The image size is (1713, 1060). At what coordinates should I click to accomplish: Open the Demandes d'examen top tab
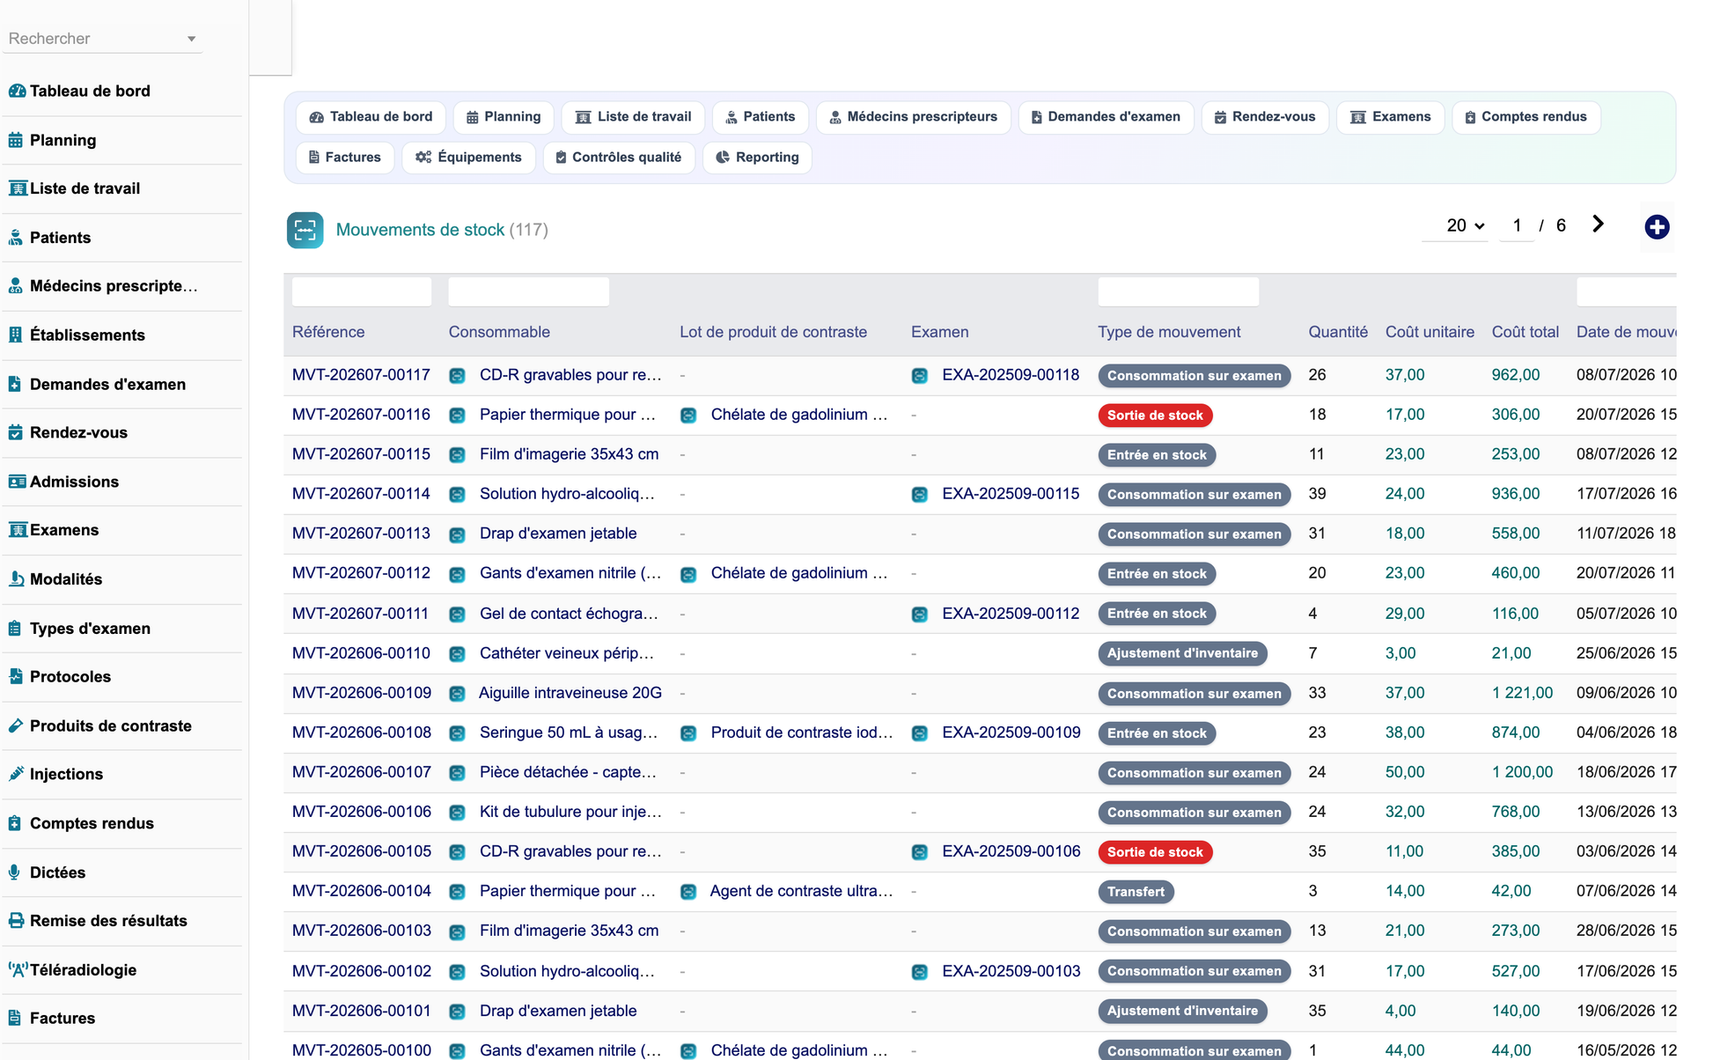1106,117
